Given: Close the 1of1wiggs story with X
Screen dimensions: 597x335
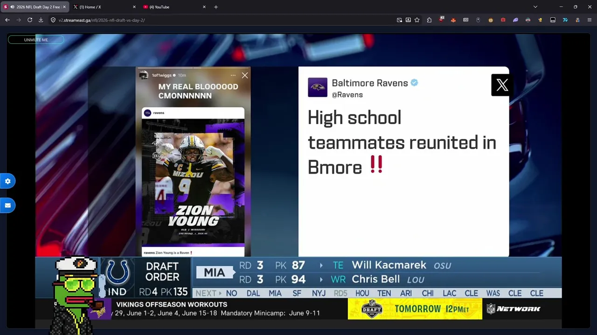Looking at the screenshot, I should (x=245, y=75).
